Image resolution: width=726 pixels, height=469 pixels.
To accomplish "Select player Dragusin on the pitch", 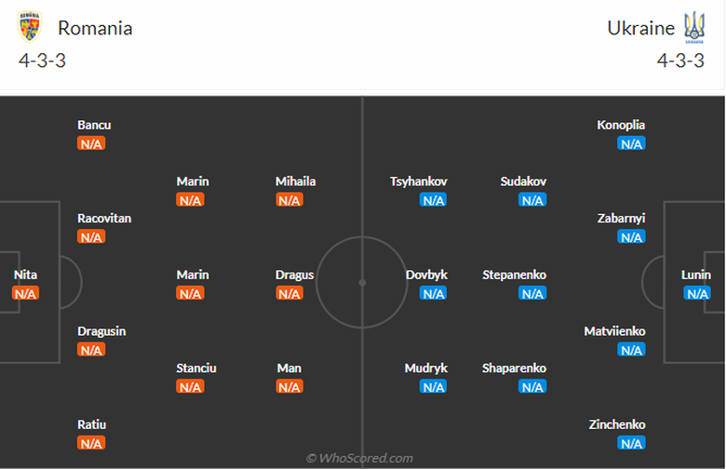I will (101, 331).
